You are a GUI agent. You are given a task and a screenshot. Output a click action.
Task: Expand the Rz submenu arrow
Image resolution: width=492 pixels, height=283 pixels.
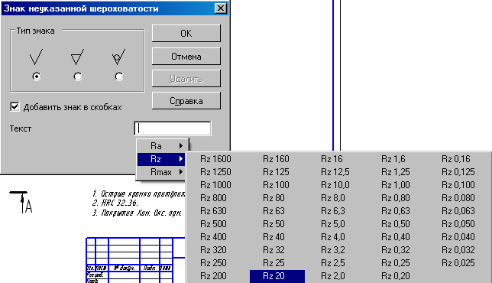[181, 159]
